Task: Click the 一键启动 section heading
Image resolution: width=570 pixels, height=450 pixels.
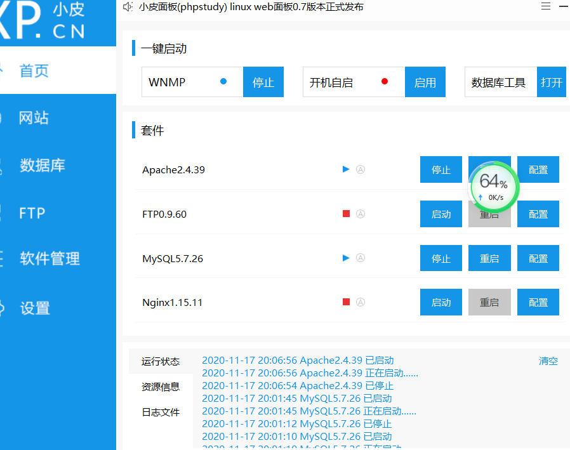Action: (164, 48)
